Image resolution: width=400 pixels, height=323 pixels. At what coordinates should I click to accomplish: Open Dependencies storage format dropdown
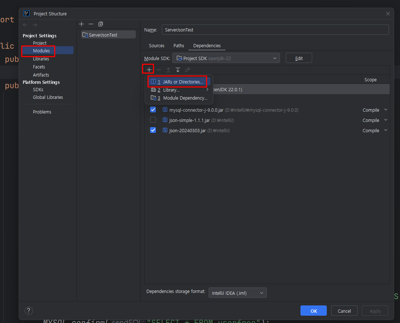238,293
